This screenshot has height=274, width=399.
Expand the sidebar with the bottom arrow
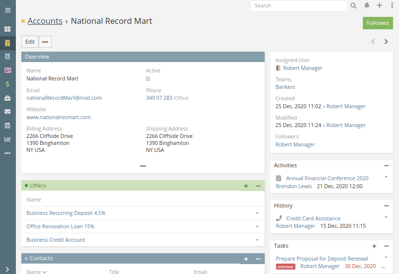coord(7,270)
